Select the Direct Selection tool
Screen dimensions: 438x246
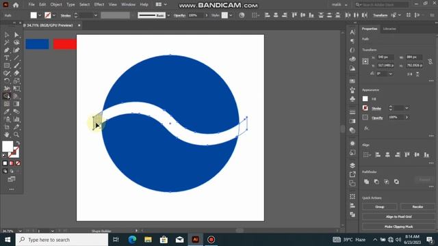click(x=16, y=35)
